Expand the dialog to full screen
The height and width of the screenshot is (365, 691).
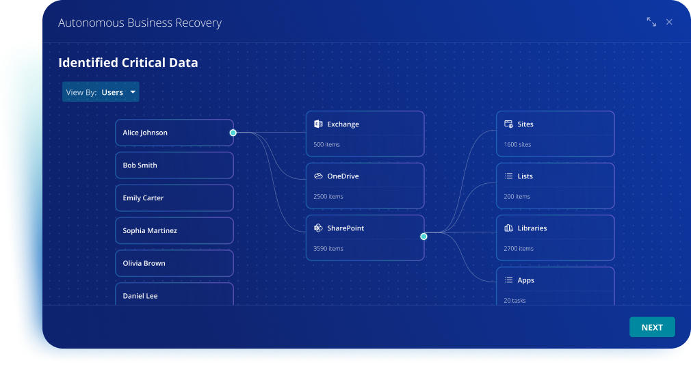pyautogui.click(x=651, y=22)
